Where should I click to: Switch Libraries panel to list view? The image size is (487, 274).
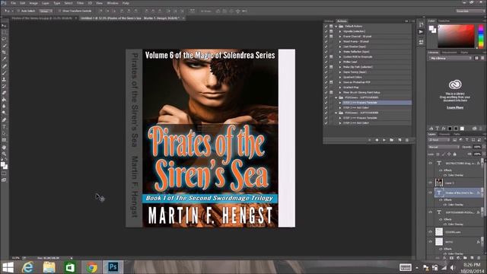pos(482,58)
